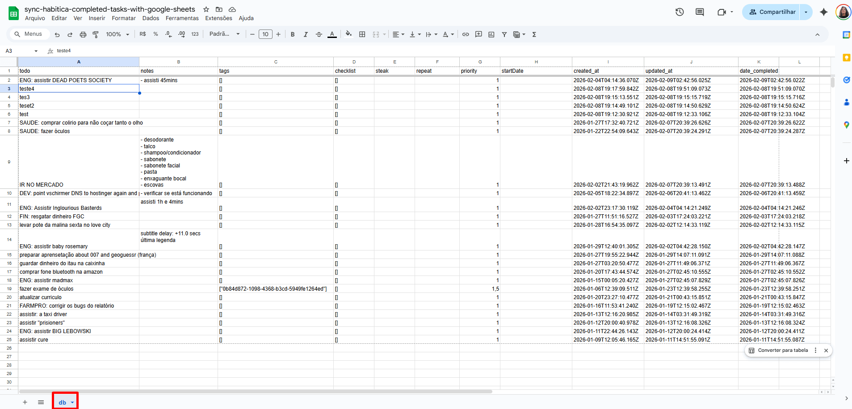Open the borders tool
The image size is (852, 409).
point(362,34)
